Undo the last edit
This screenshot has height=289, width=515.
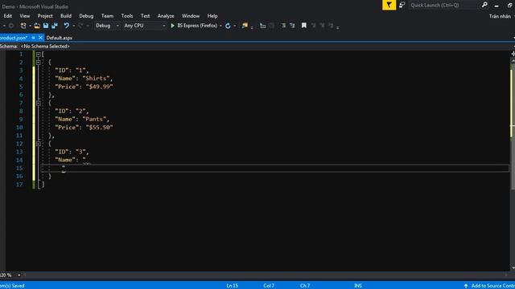pyautogui.click(x=66, y=26)
